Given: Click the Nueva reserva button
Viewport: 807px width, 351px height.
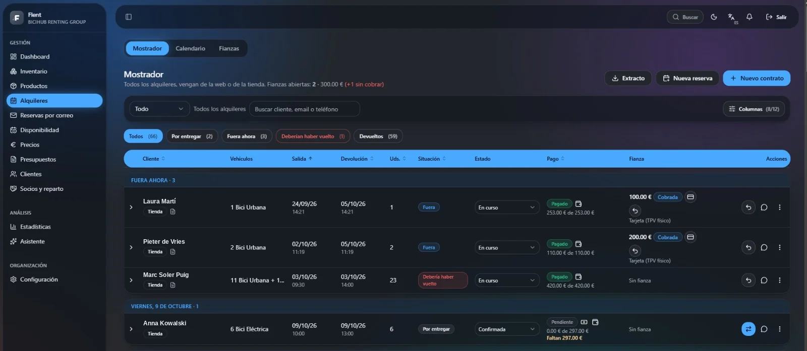Looking at the screenshot, I should click(x=687, y=78).
